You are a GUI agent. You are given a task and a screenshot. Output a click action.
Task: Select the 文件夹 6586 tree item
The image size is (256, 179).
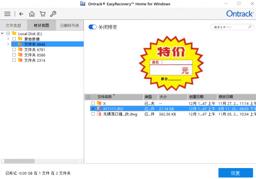[35, 55]
